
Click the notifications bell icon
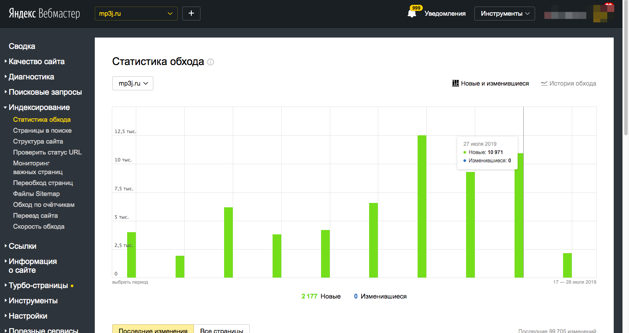click(x=411, y=14)
